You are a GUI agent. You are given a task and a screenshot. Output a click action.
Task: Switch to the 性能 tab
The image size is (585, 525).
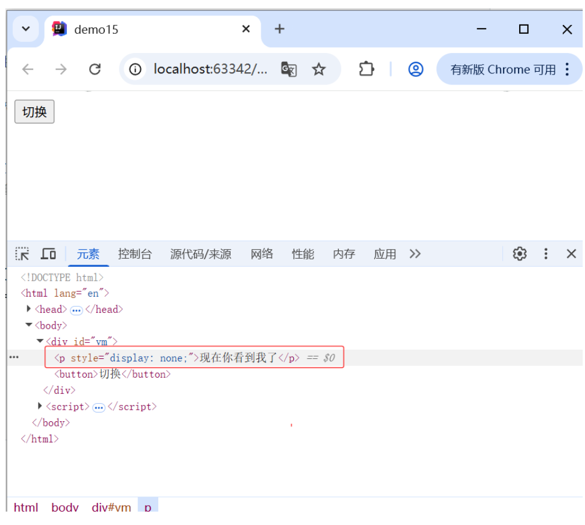click(303, 254)
